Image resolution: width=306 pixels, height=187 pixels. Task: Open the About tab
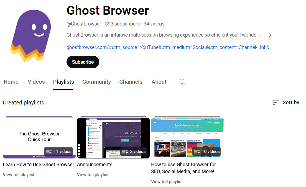click(x=159, y=82)
